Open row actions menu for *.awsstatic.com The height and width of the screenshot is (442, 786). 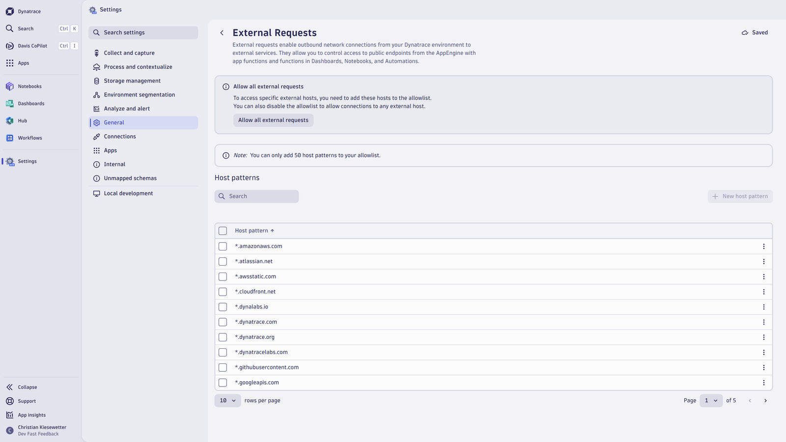(x=764, y=277)
